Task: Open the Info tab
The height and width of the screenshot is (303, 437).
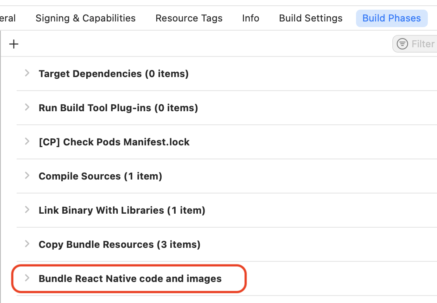Action: (250, 18)
